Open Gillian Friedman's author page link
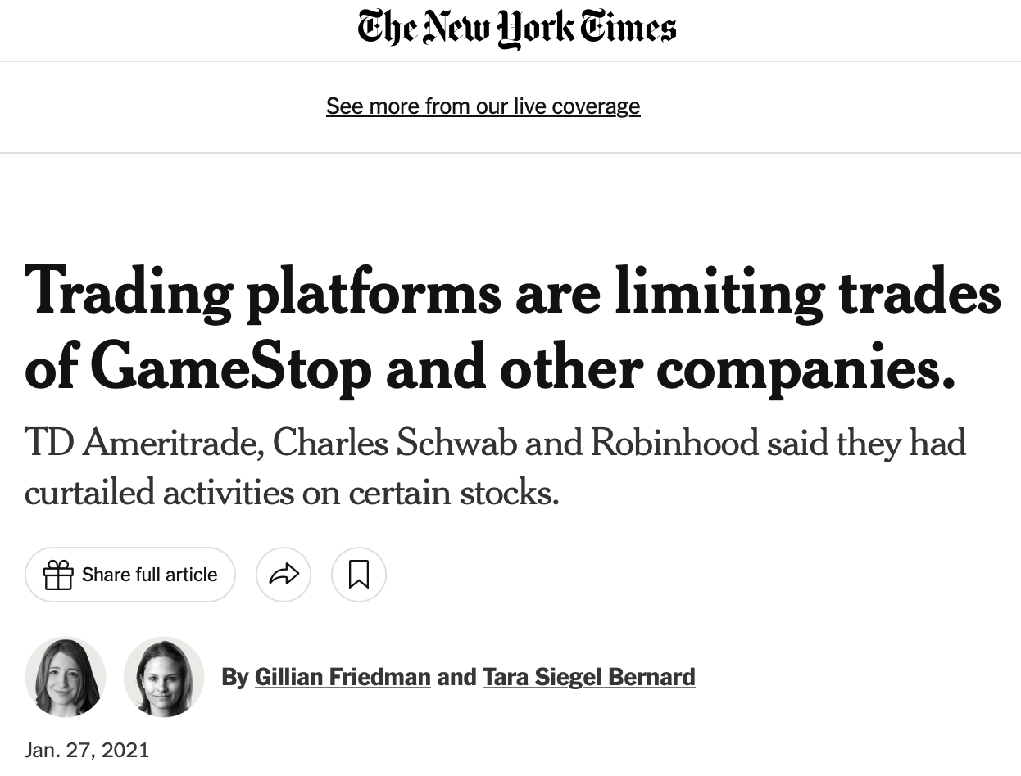 click(343, 677)
